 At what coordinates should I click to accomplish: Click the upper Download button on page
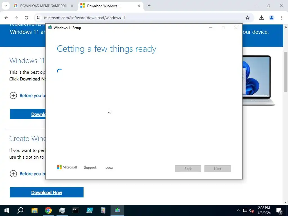point(28,114)
